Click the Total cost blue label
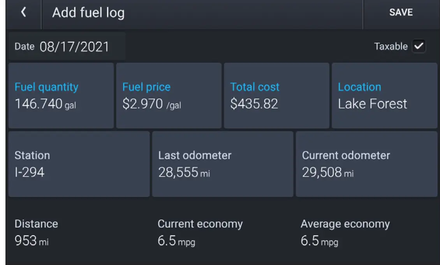This screenshot has width=440, height=265. pos(255,87)
